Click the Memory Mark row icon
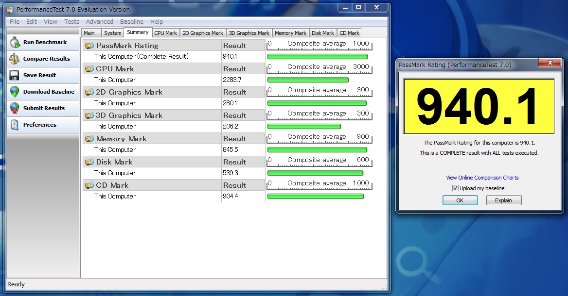568x296 pixels. click(x=89, y=139)
